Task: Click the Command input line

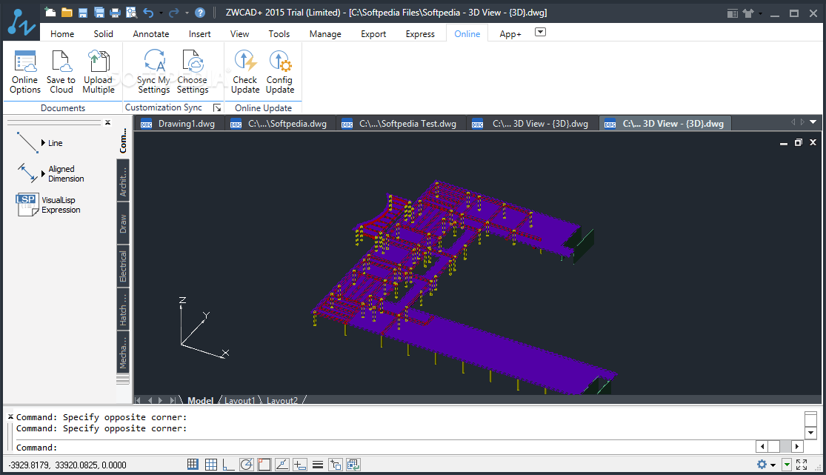Action: (x=384, y=447)
